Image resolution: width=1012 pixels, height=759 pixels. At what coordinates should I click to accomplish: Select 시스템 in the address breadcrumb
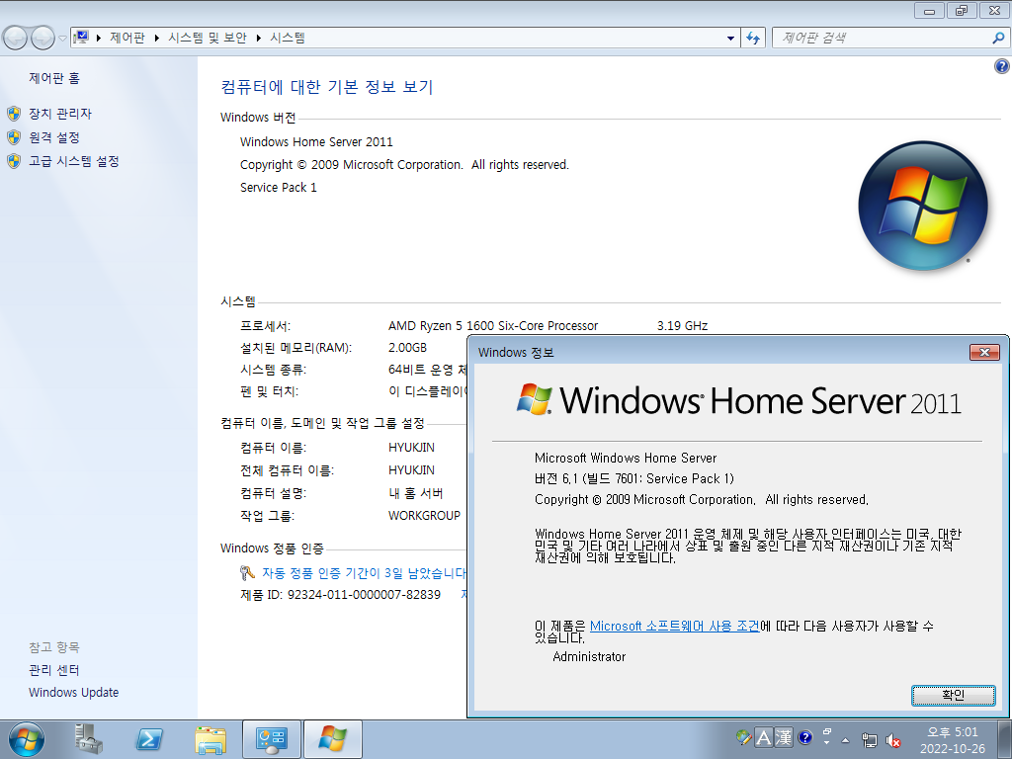click(x=288, y=38)
